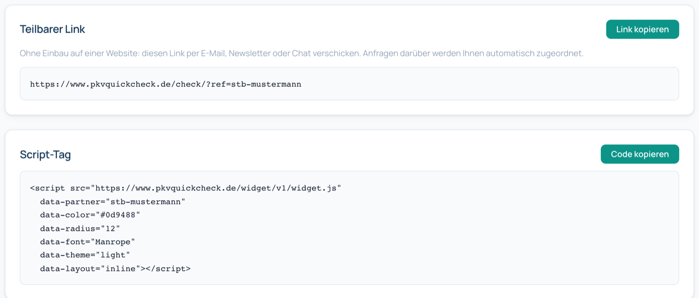Click the Script-Tag heading
Image resolution: width=699 pixels, height=298 pixels.
pos(45,154)
